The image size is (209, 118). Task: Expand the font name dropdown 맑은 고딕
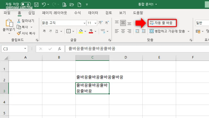[84, 23]
